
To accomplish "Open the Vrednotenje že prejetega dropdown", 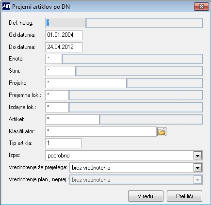I will pyautogui.click(x=197, y=168).
